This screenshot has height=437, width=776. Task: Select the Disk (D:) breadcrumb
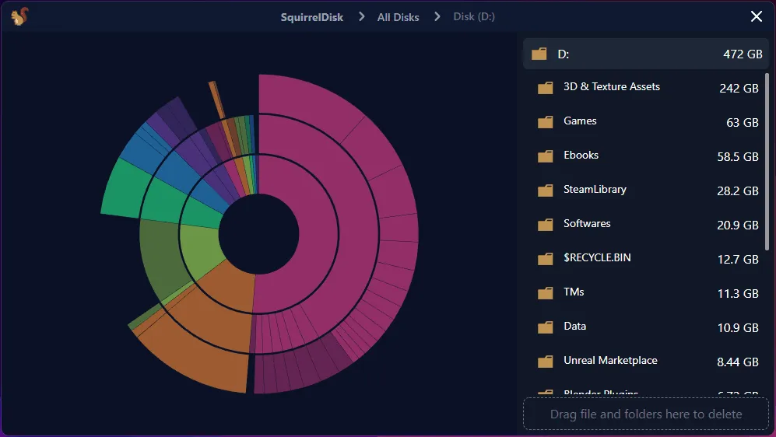pos(474,17)
